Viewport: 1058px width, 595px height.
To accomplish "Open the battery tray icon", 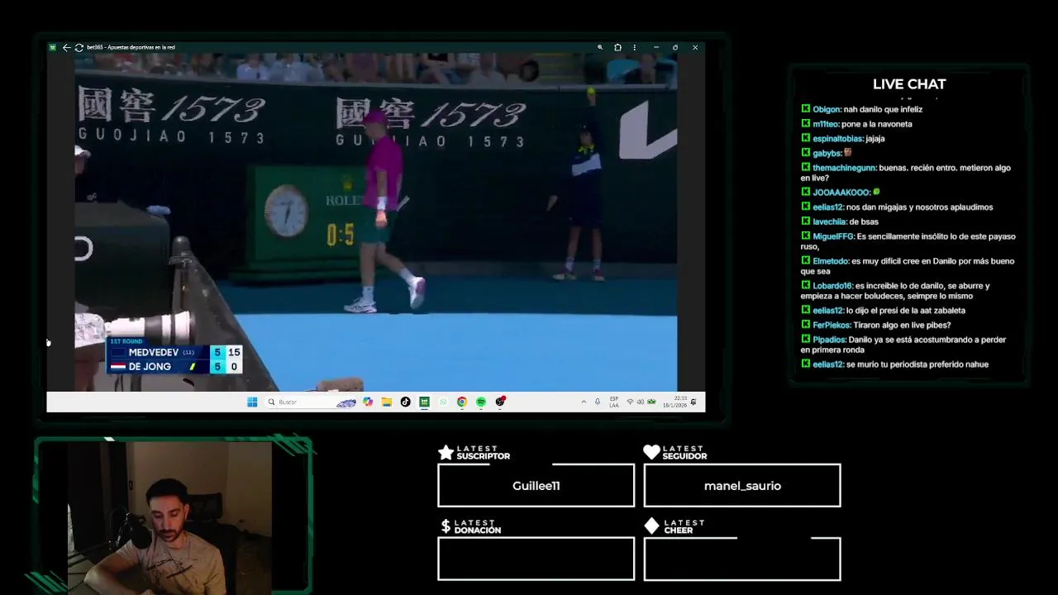I will pyautogui.click(x=651, y=402).
